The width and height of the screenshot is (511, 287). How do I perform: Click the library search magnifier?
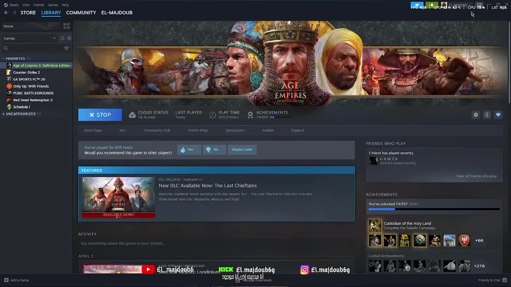point(6,48)
